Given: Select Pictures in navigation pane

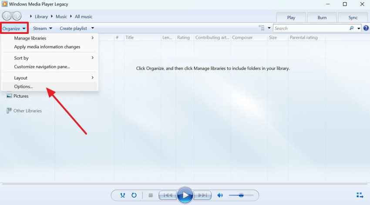Looking at the screenshot, I should (x=21, y=96).
